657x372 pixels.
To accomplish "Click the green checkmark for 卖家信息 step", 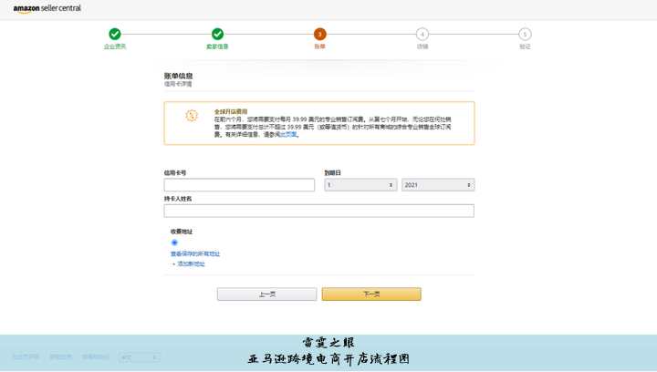I will click(217, 35).
